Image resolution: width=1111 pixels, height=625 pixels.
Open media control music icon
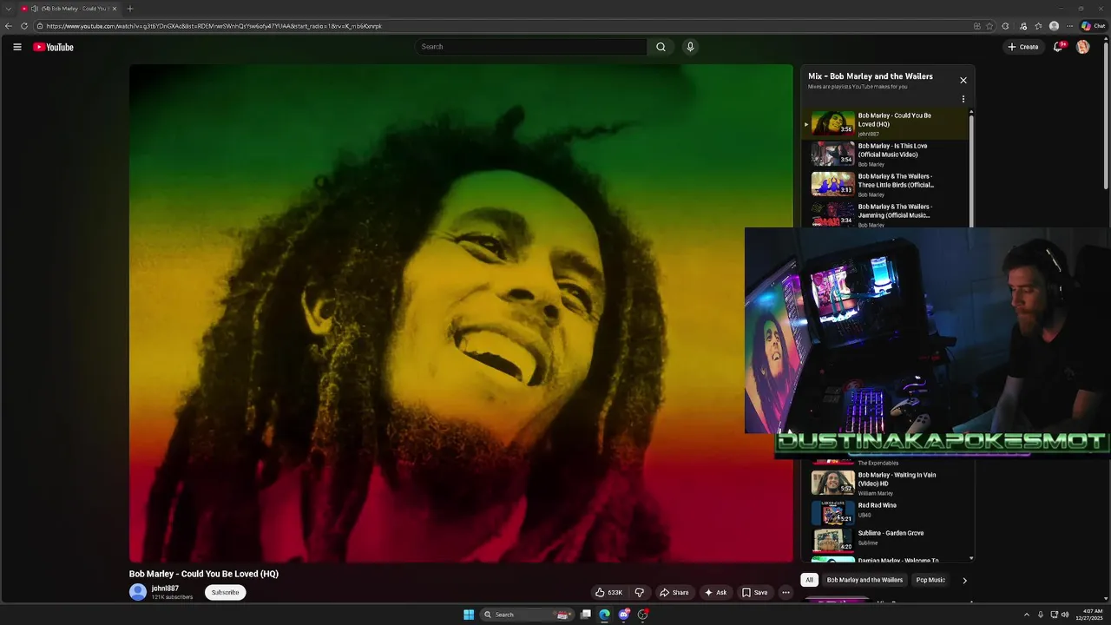click(1023, 26)
